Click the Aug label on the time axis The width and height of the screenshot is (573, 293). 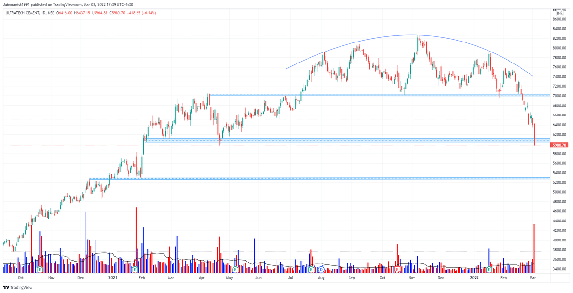[321, 278]
